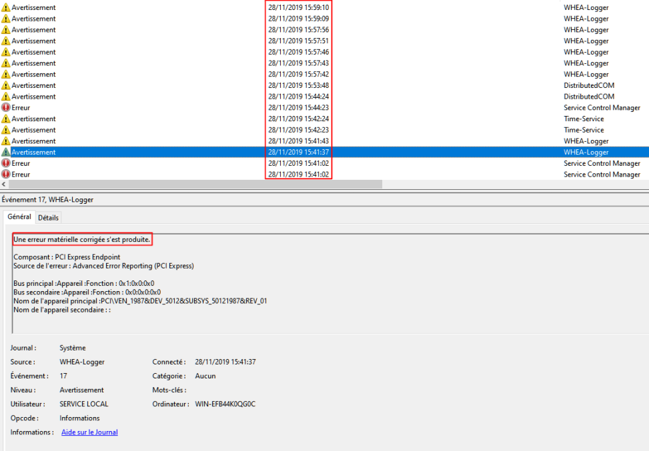
Task: Choose the warning icon of the 15:42:23 Time-Service row
Action: point(6,130)
